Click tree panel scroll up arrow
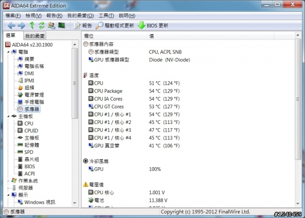 75,45
